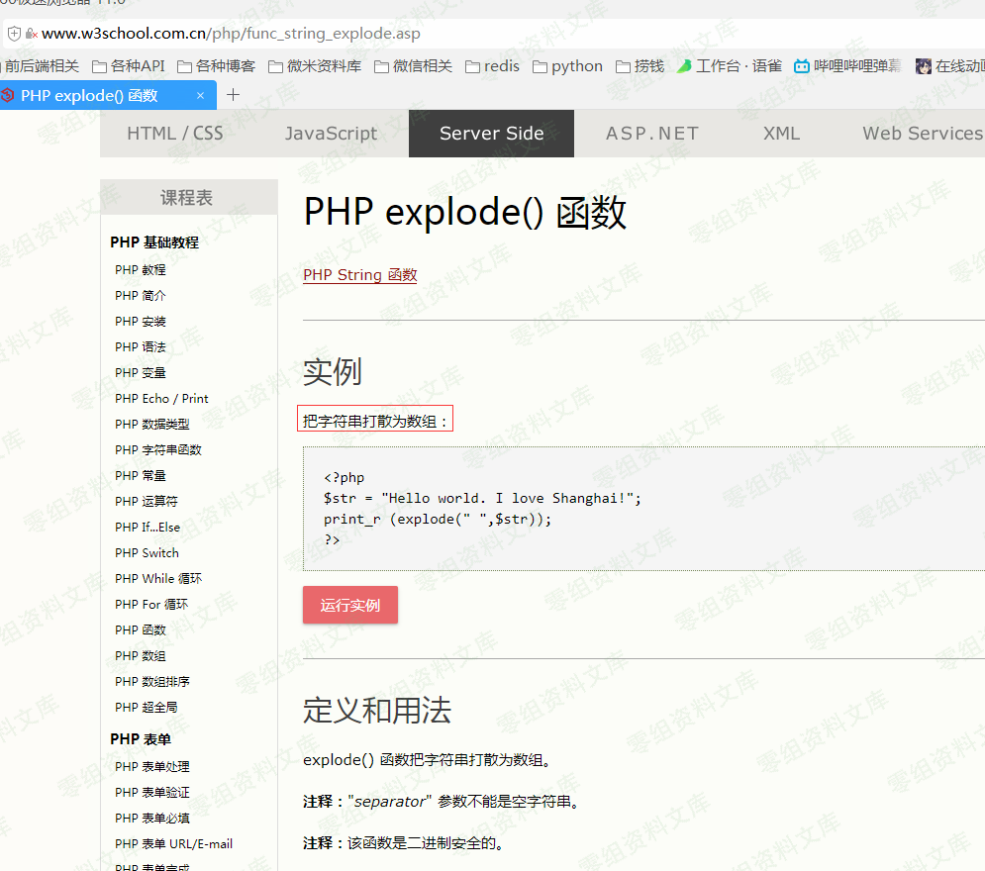Go to the XML navigation tab
Screen dimensions: 985x871
781,134
